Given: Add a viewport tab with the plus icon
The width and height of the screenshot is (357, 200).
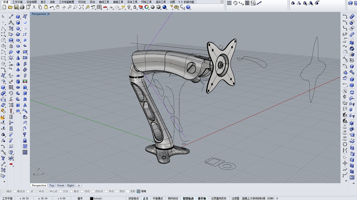Looking at the screenshot, I should [79, 186].
